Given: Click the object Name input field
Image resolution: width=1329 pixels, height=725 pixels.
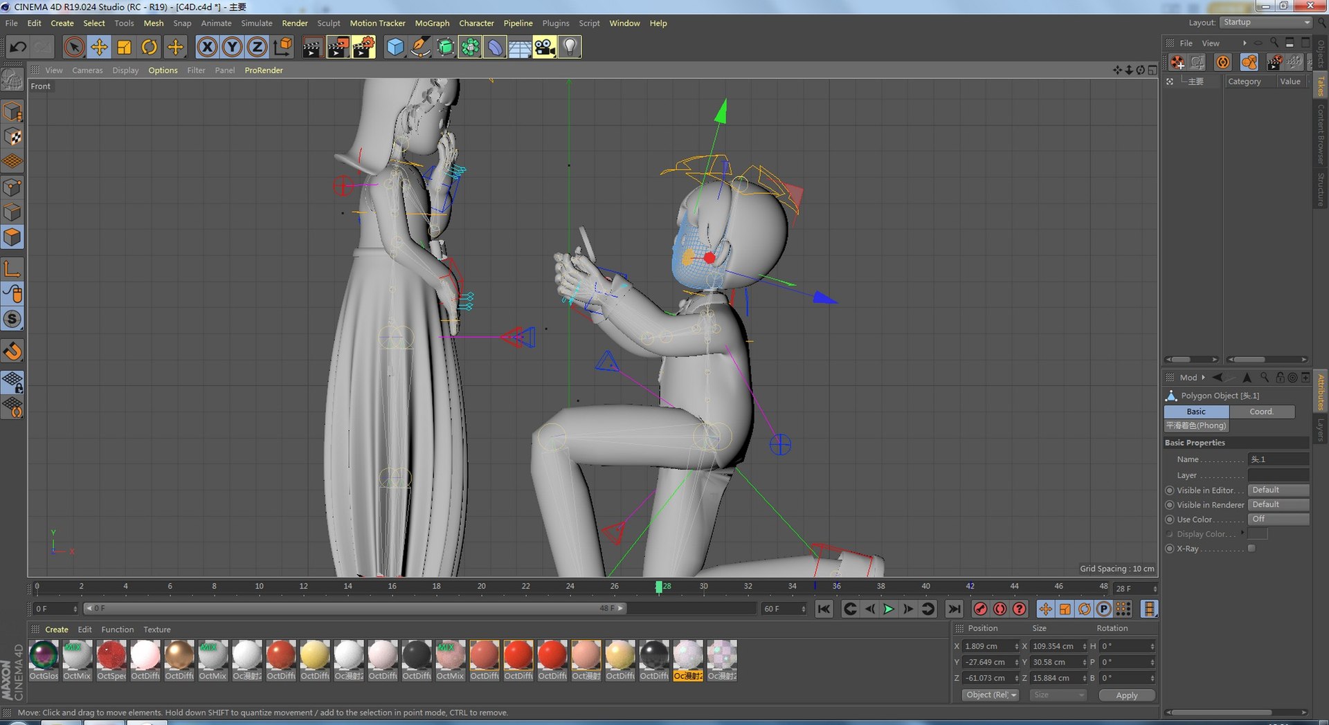Looking at the screenshot, I should (x=1278, y=459).
